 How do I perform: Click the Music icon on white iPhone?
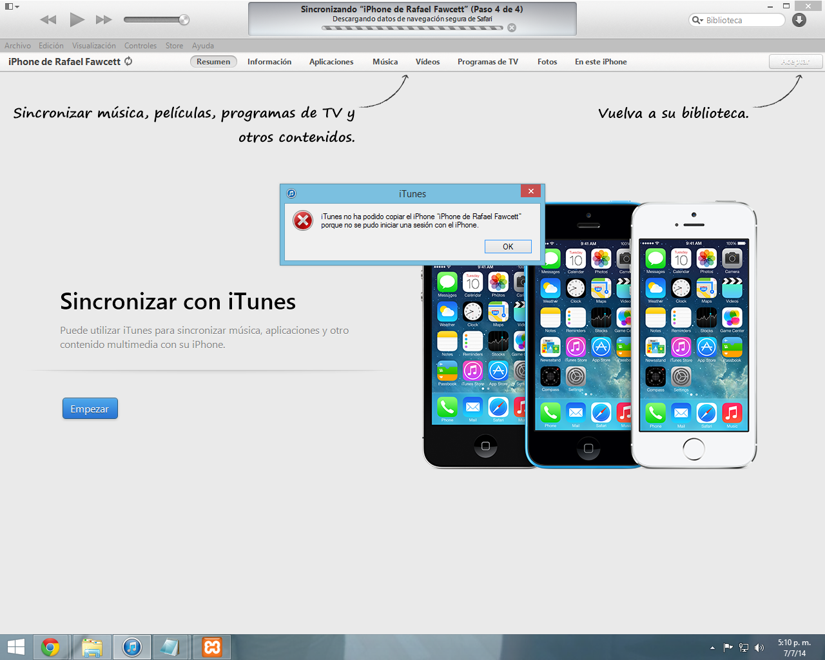click(x=732, y=412)
